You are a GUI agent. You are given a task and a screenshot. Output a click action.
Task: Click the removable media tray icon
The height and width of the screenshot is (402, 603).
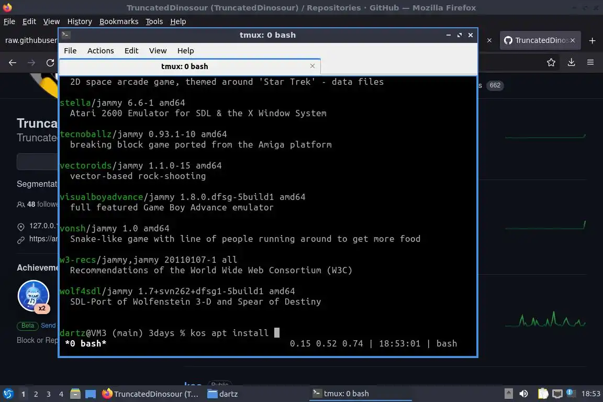508,394
